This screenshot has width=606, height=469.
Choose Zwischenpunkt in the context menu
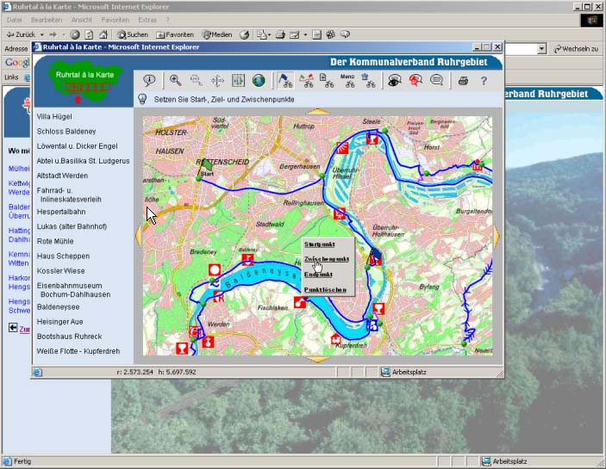point(327,259)
